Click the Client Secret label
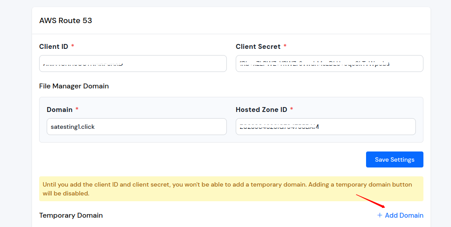Viewport: 451px width, 227px height. point(258,47)
